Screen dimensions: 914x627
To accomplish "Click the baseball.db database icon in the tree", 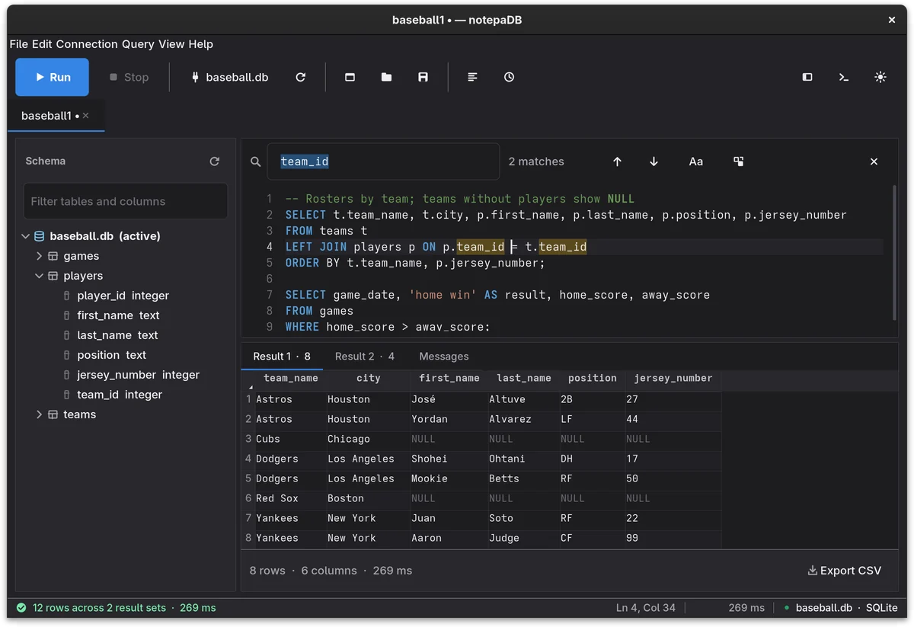I will click(x=40, y=236).
